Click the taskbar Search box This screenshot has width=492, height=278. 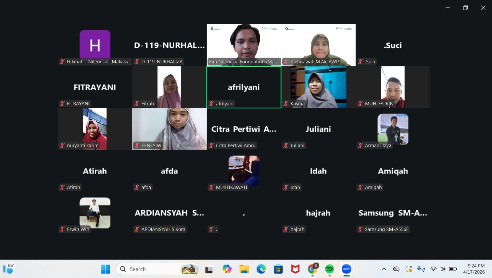coord(158,269)
